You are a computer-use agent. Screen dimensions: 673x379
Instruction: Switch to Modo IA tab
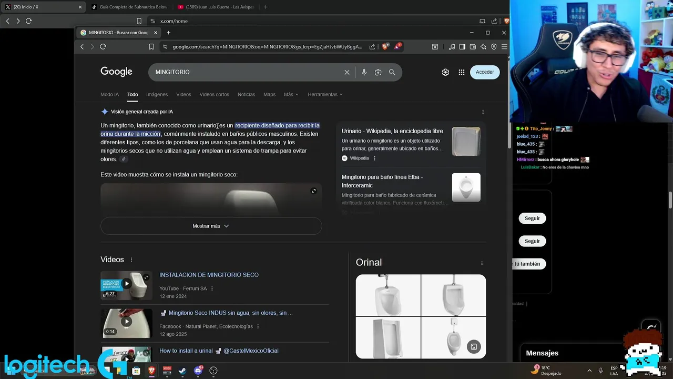(x=109, y=95)
